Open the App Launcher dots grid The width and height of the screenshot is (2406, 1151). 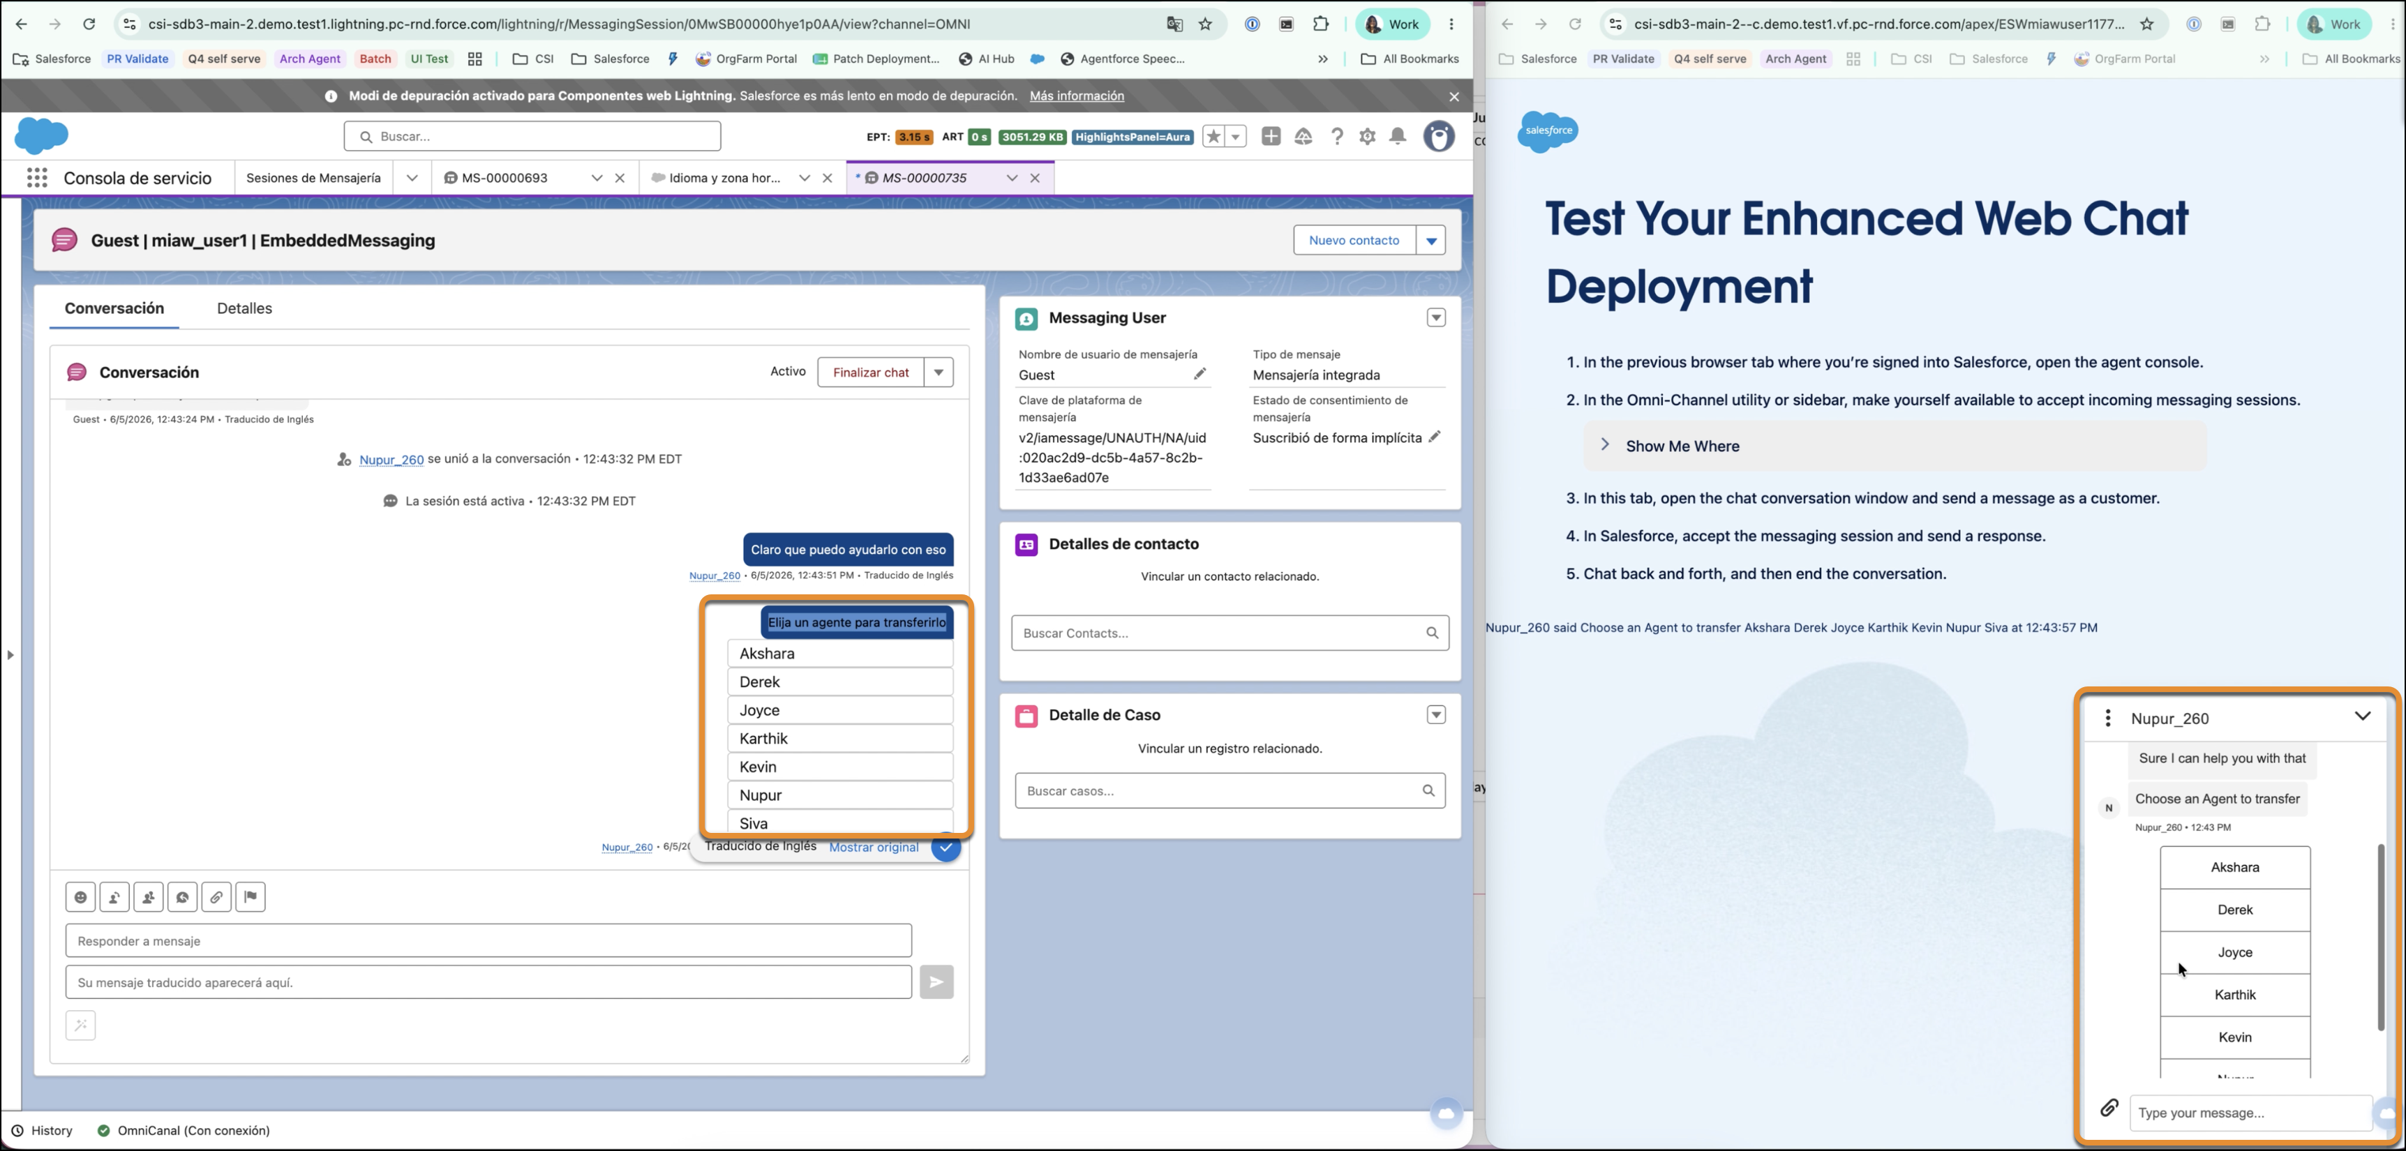[x=38, y=177]
